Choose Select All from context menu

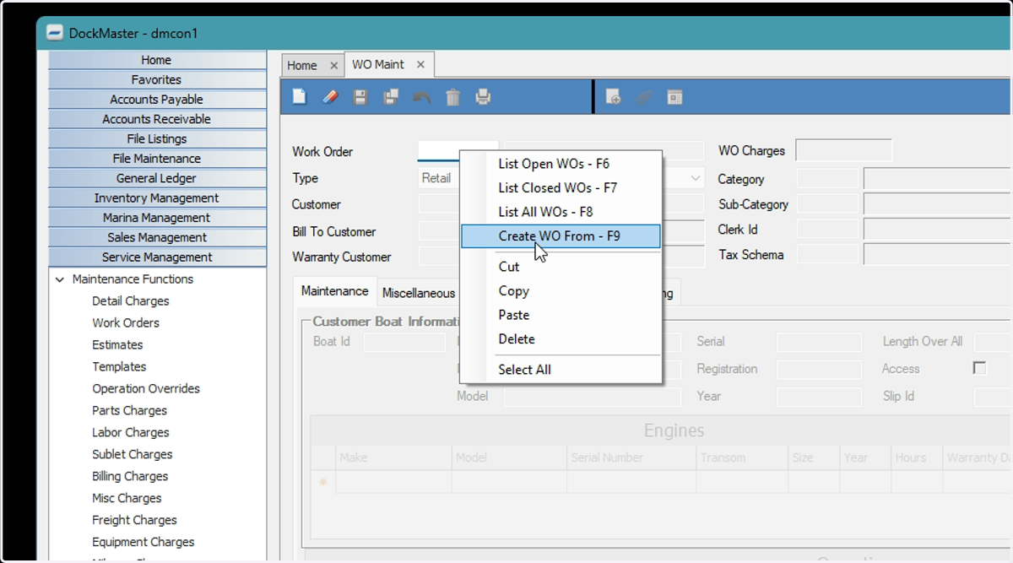561,370
